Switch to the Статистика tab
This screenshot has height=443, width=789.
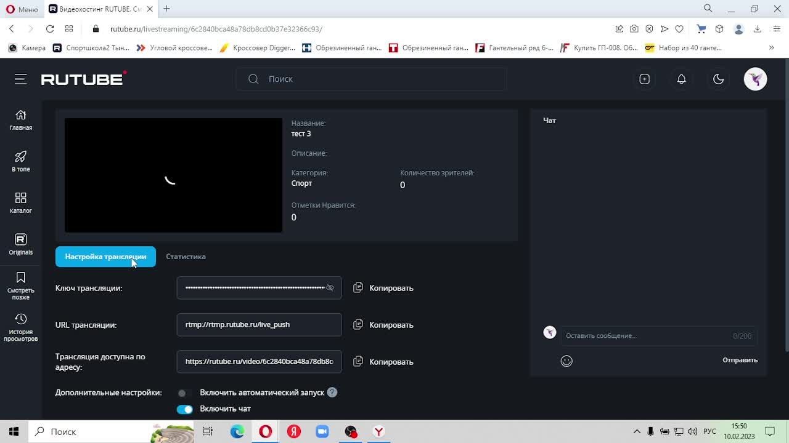pos(186,257)
